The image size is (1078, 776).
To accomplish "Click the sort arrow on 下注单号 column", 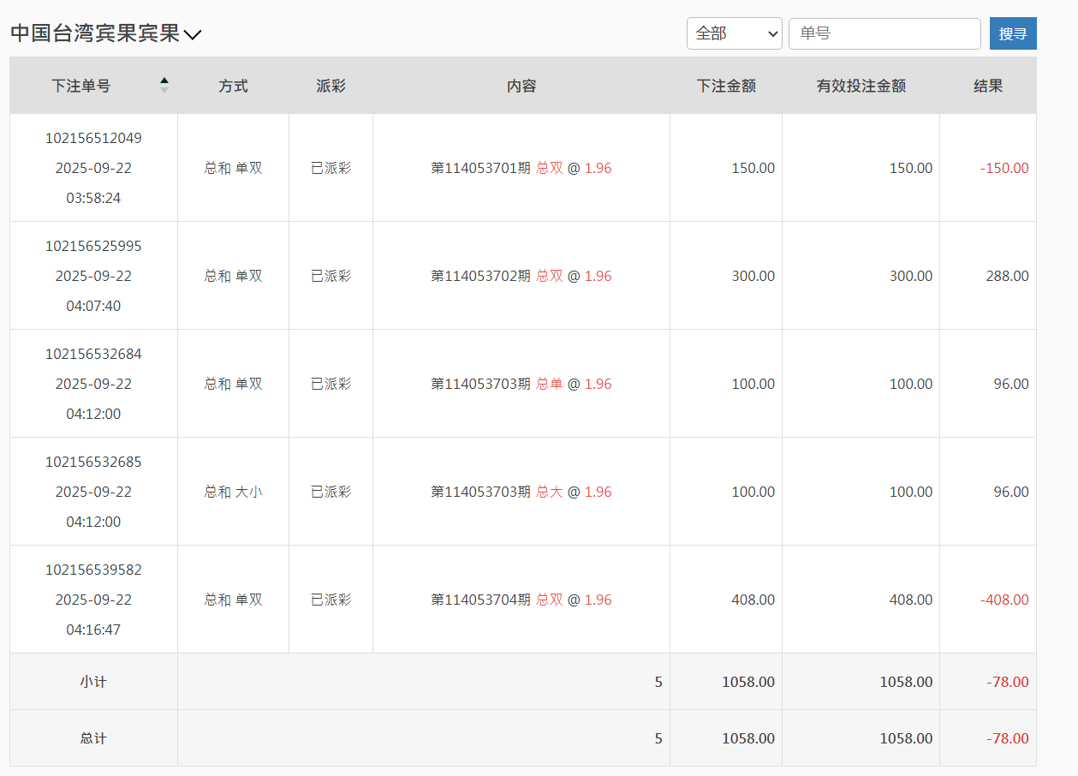I will click(164, 85).
